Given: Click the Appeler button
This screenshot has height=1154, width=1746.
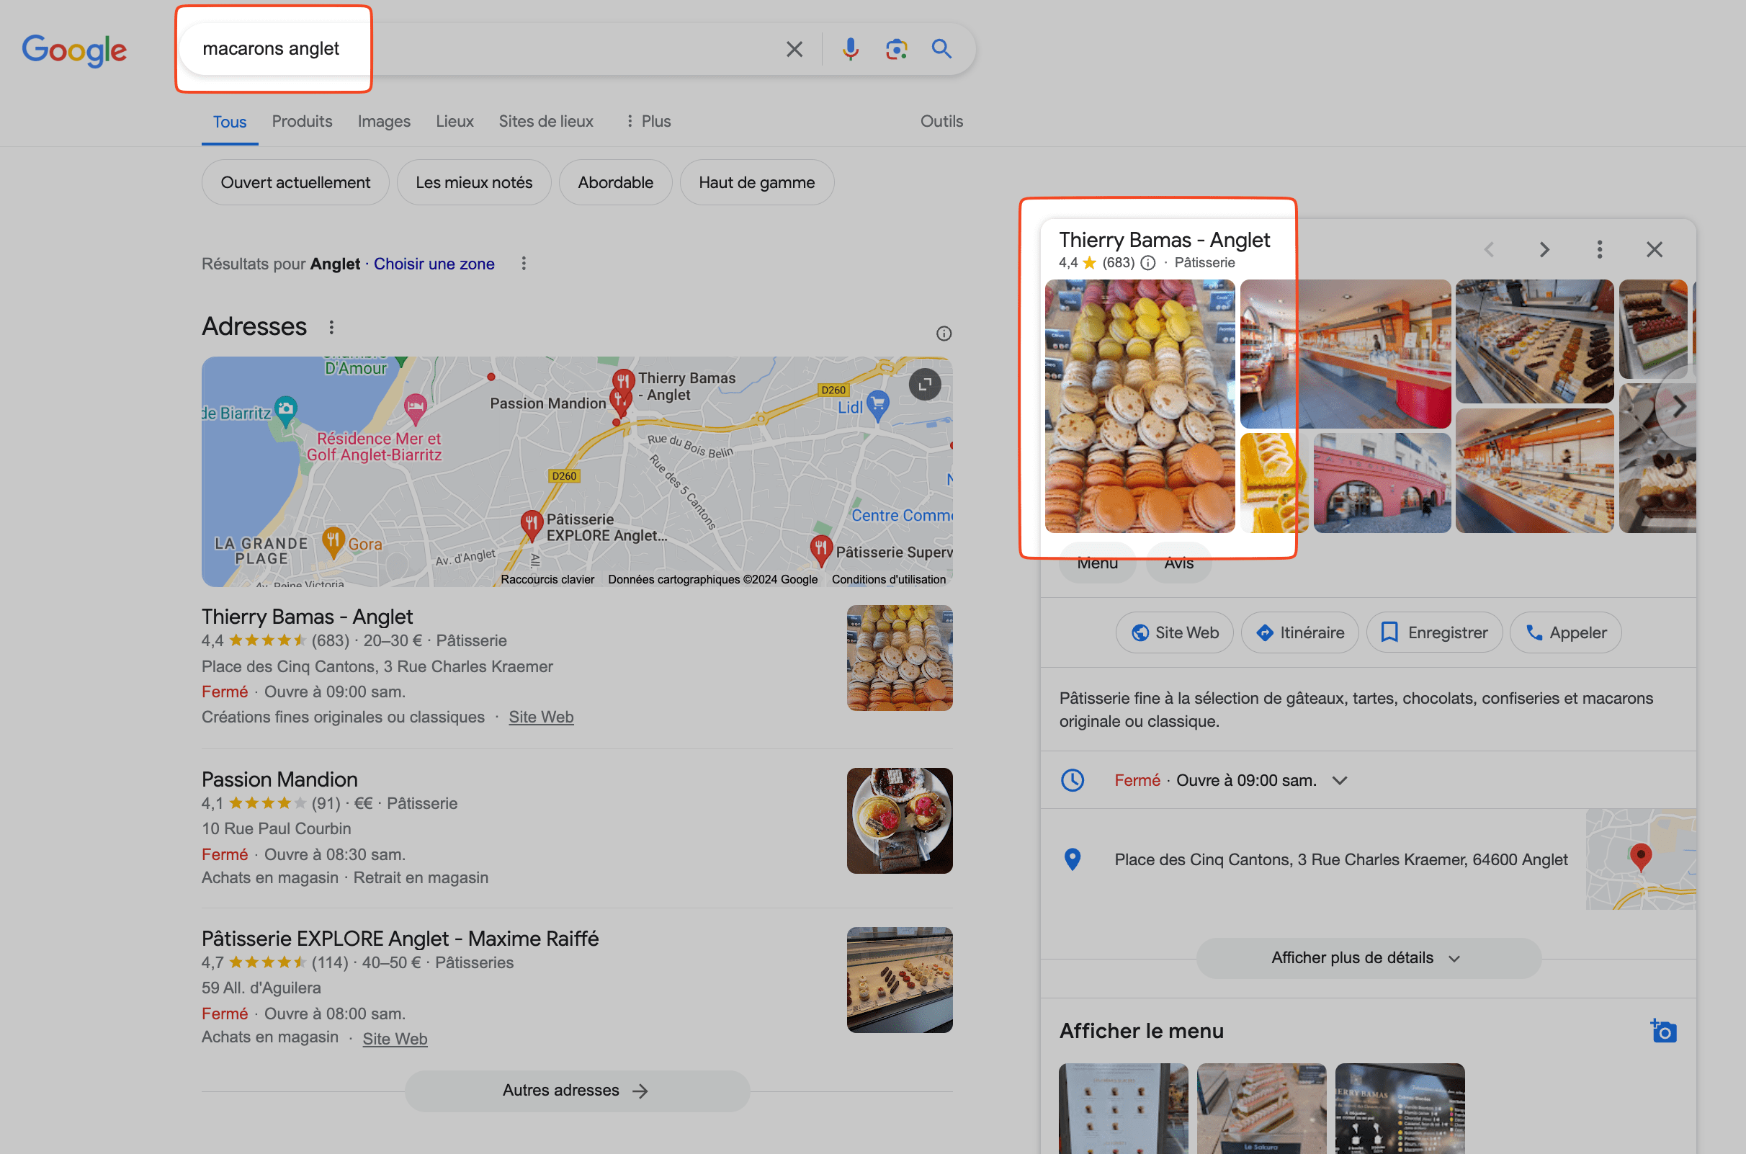Looking at the screenshot, I should click(x=1565, y=633).
